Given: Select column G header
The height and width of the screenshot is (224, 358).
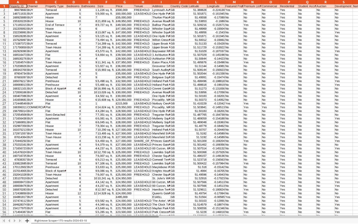Looking at the screenshot, I should click(124, 2).
